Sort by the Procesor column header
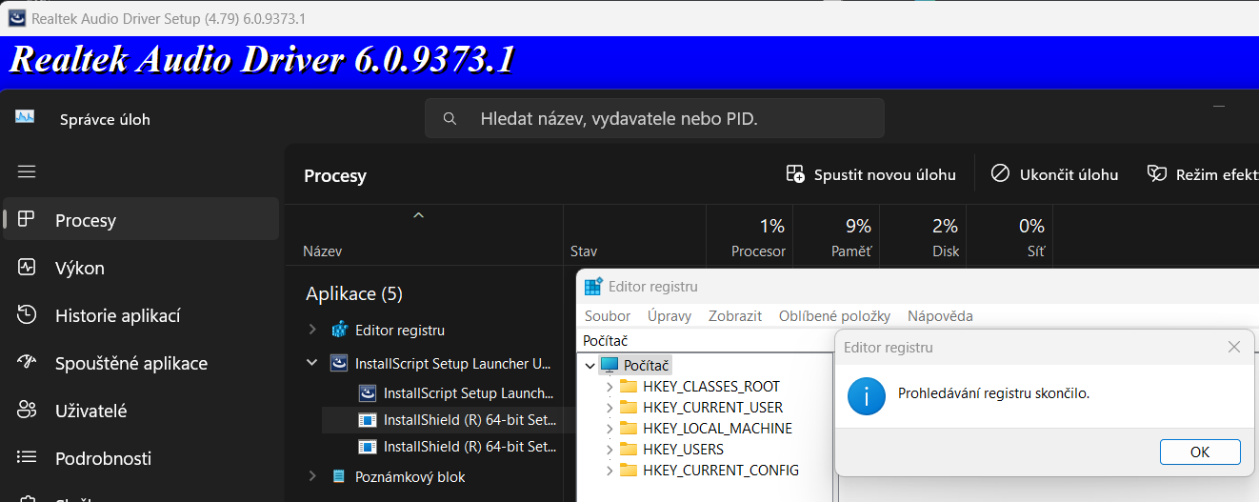Screen dimensions: 1259x502 (x=749, y=235)
